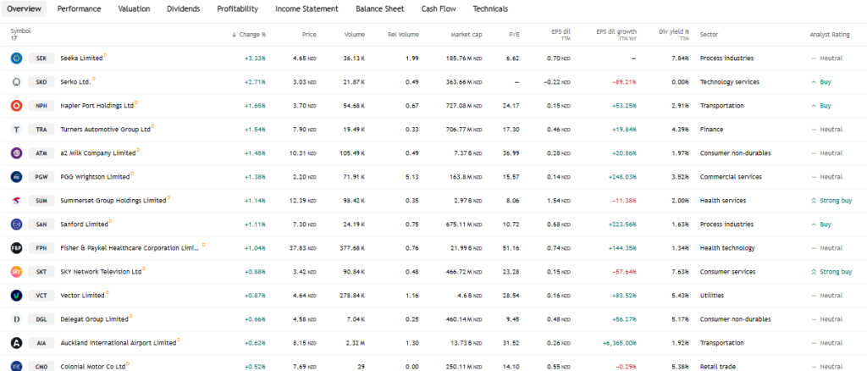Click the Strong buy rating for SKY Network
Screen dimensions: 867x371
[x=831, y=272]
